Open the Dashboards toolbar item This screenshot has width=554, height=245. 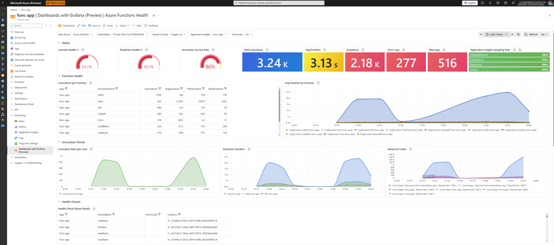pyautogui.click(x=67, y=26)
